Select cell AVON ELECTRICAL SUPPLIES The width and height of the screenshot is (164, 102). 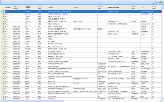point(60,31)
